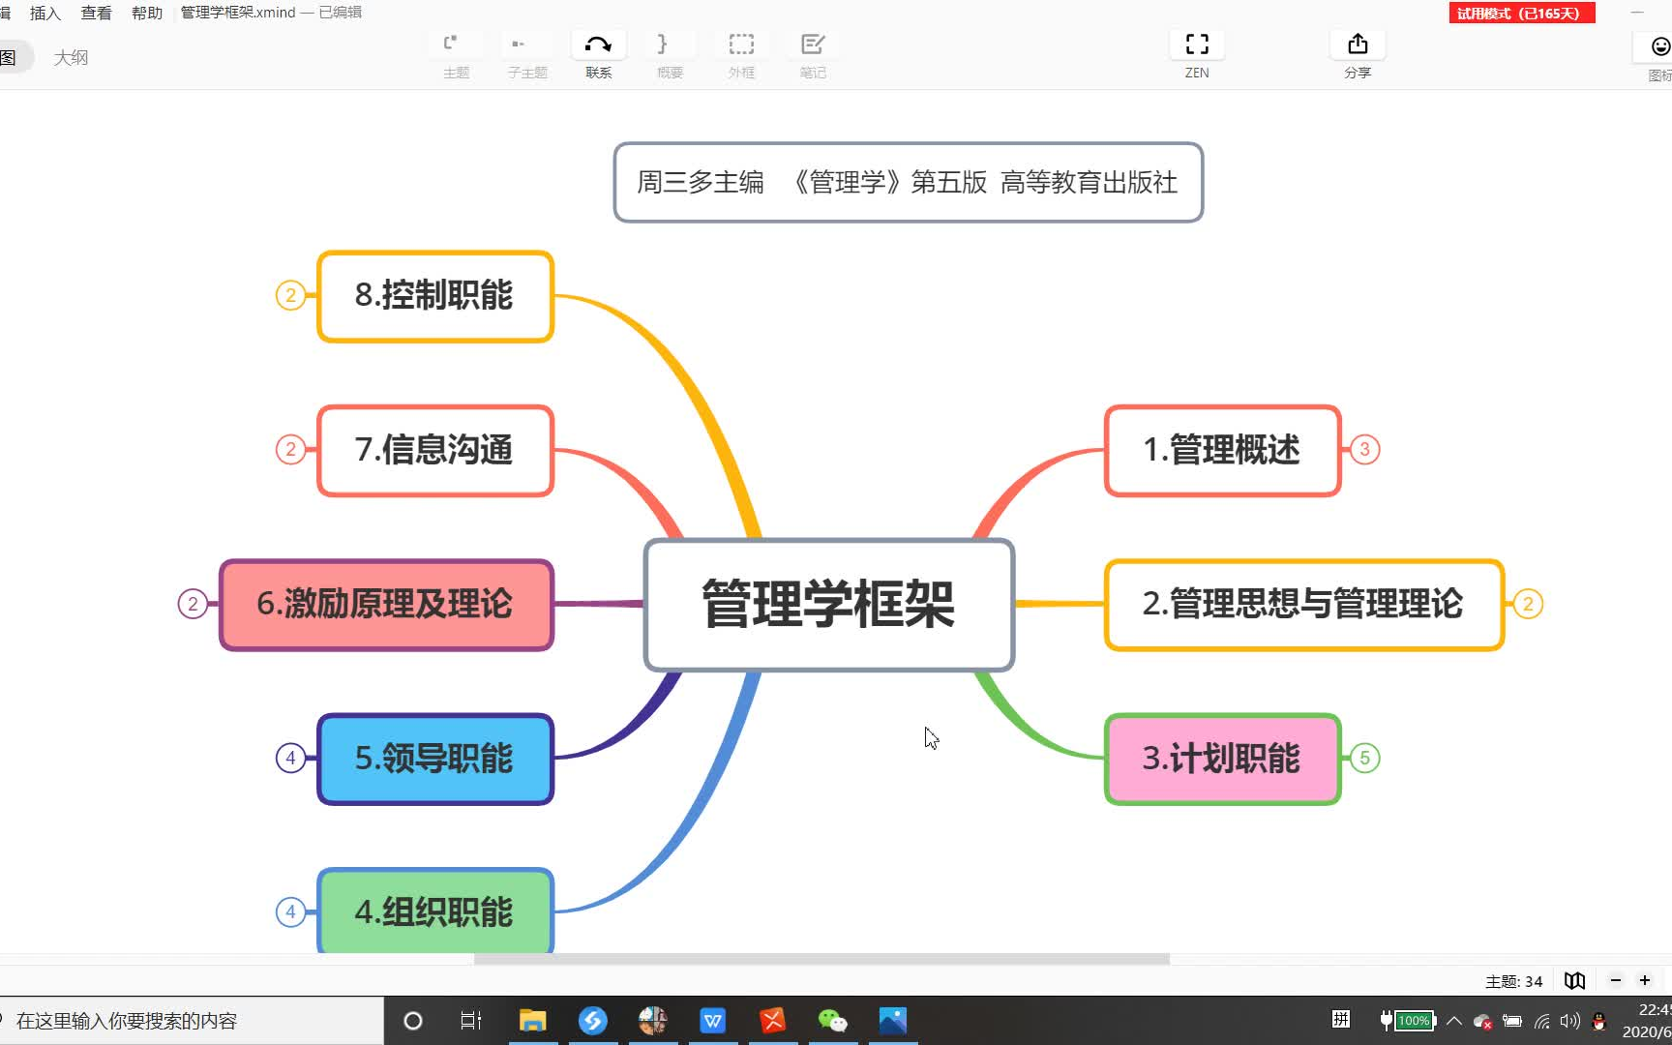Expand the 4.组织职能 subtopic count bubble
Viewport: 1672px width, 1045px height.
click(x=290, y=911)
